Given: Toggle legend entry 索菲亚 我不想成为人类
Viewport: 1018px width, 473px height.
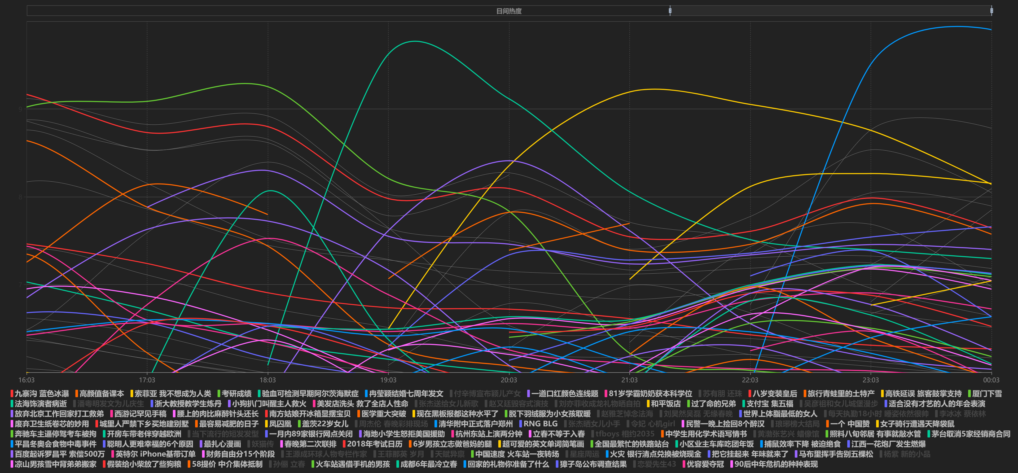Looking at the screenshot, I should [x=171, y=393].
